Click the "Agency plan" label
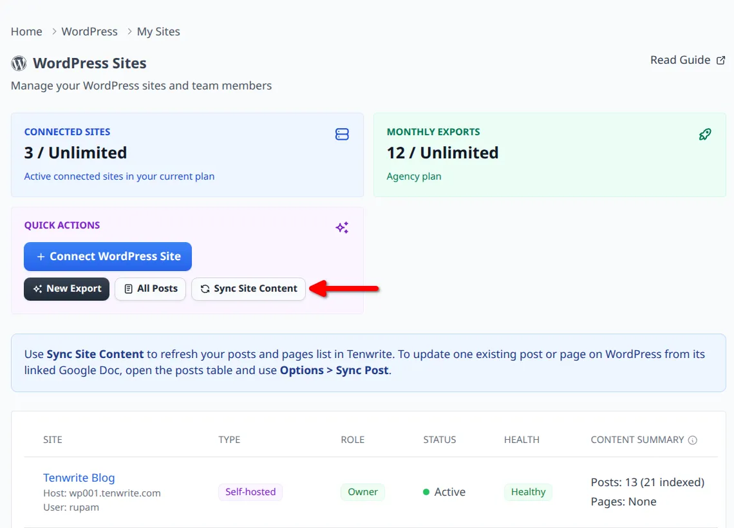 tap(414, 176)
